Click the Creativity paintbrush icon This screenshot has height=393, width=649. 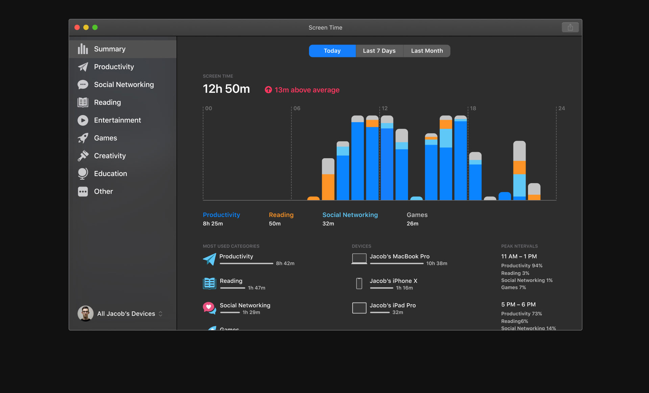[83, 156]
